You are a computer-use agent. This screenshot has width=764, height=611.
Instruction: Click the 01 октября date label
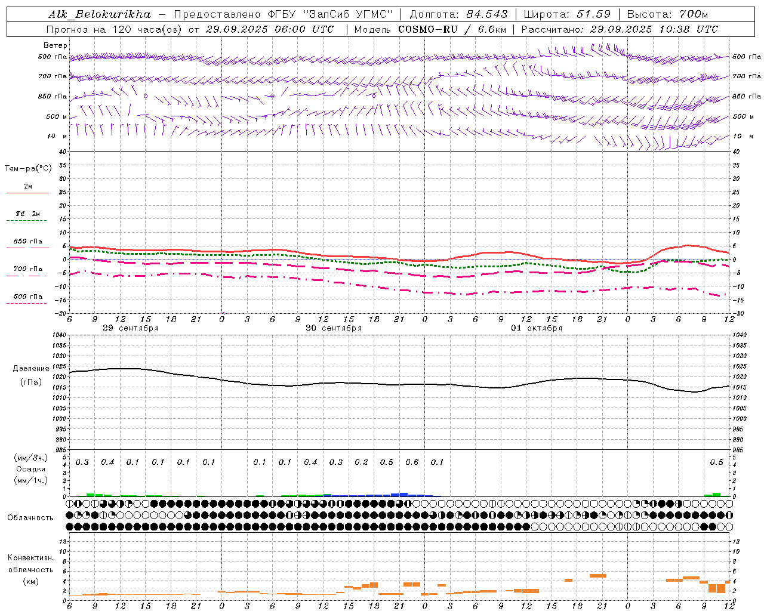[x=537, y=328]
